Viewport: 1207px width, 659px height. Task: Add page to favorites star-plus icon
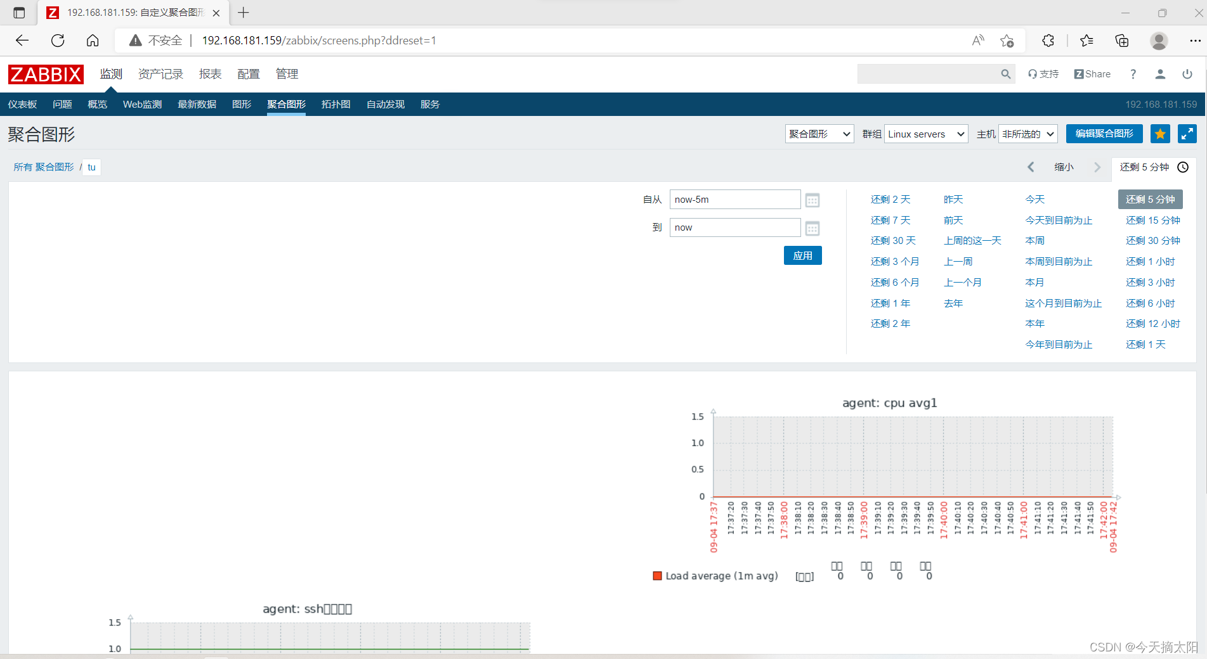click(x=1007, y=41)
